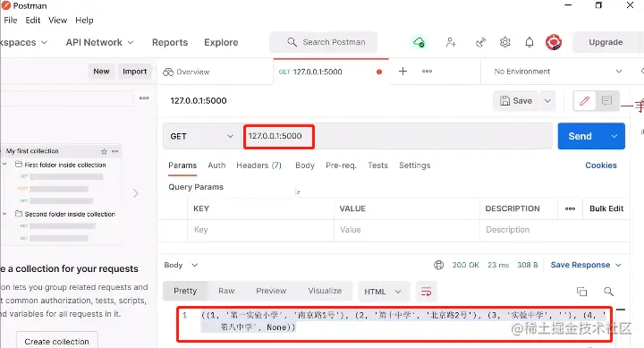The image size is (644, 348).
Task: Open the Send options dropdown arrow
Action: (x=614, y=136)
